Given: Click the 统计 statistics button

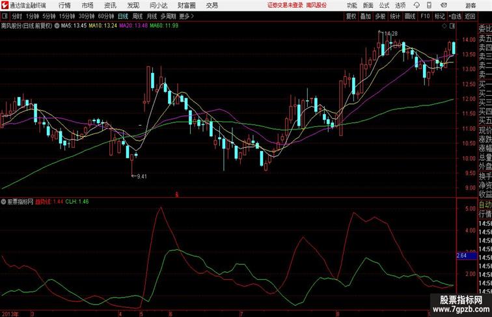Looking at the screenshot, I should point(395,16).
